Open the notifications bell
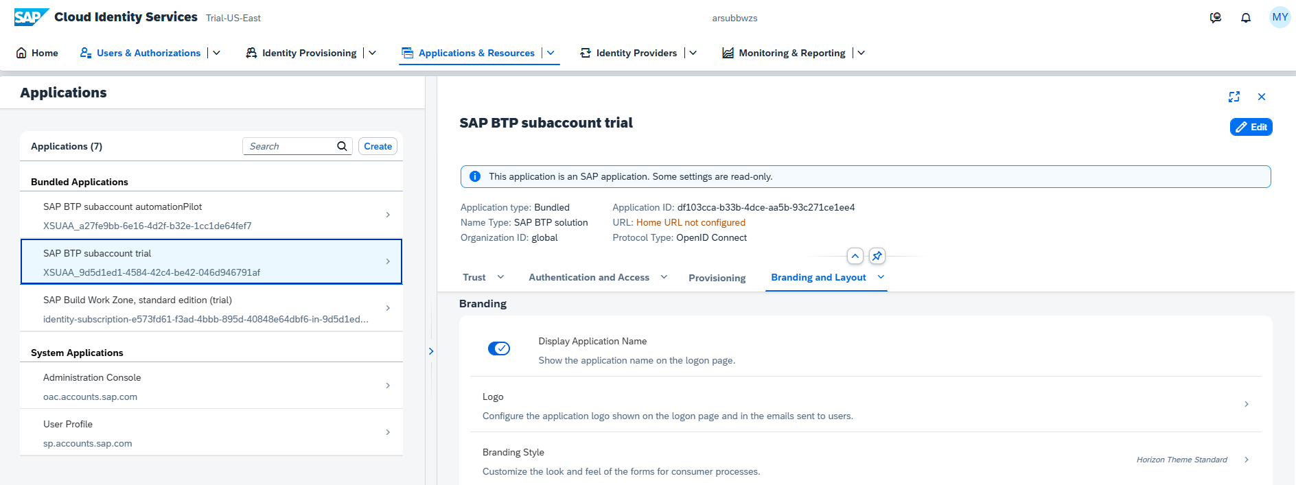The width and height of the screenshot is (1296, 485). tap(1246, 18)
